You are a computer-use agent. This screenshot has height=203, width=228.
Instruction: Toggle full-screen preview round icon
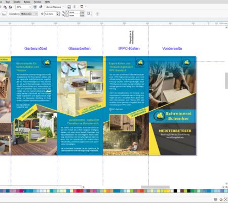pyautogui.click(x=35, y=7)
